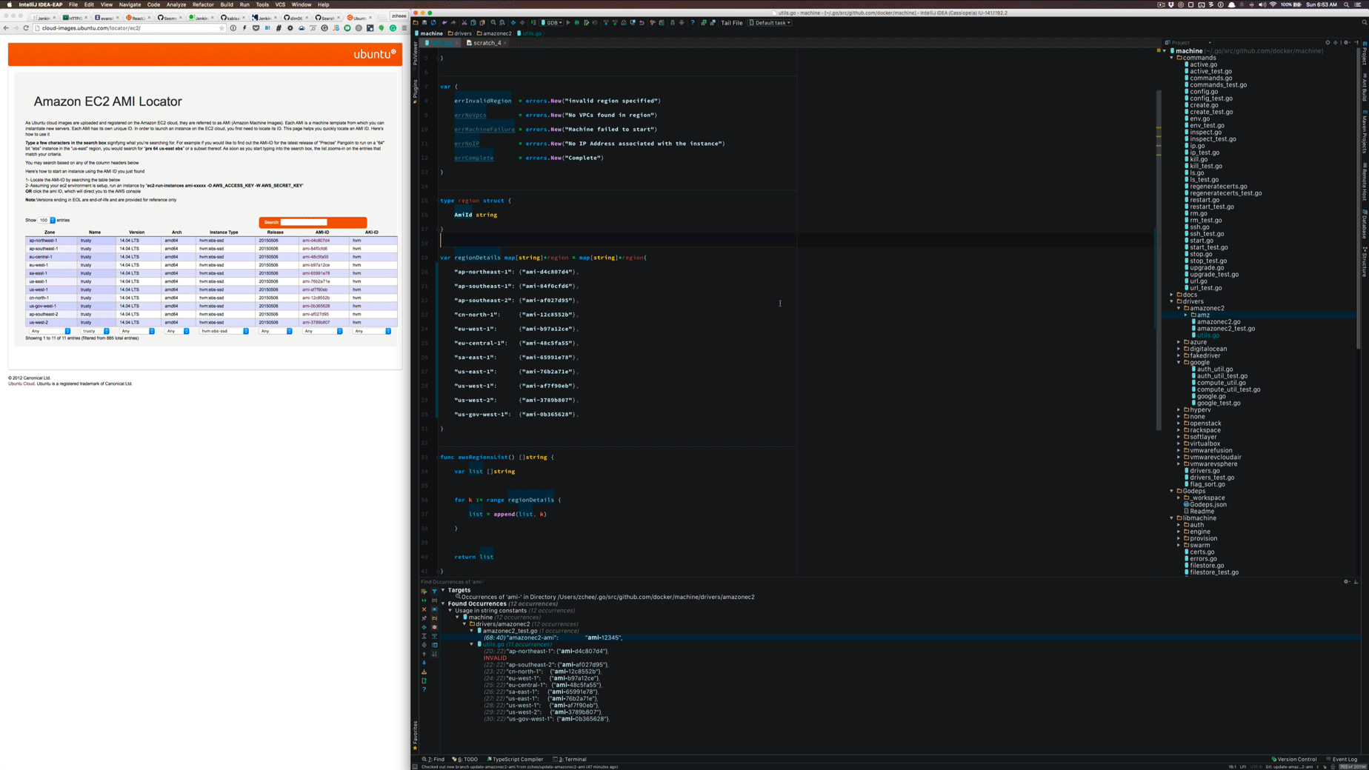The image size is (1369, 770).
Task: Sort table by Release column header
Action: (276, 232)
